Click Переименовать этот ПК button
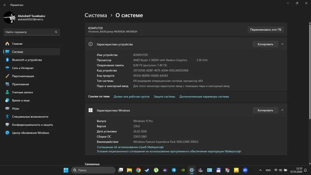The width and height of the screenshot is (311, 175). 266,30
